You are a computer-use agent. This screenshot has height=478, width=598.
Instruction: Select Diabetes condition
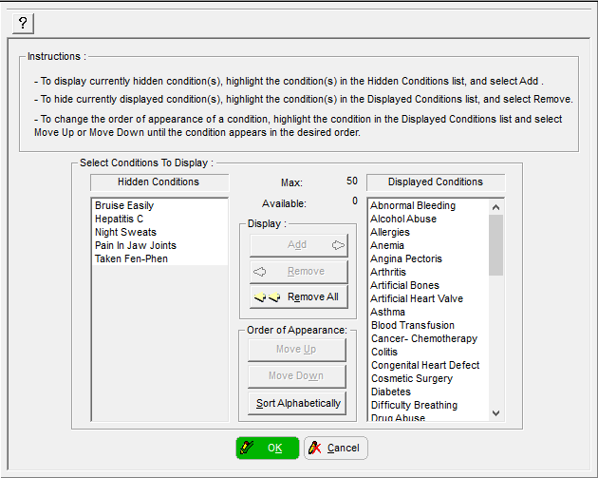pos(429,392)
